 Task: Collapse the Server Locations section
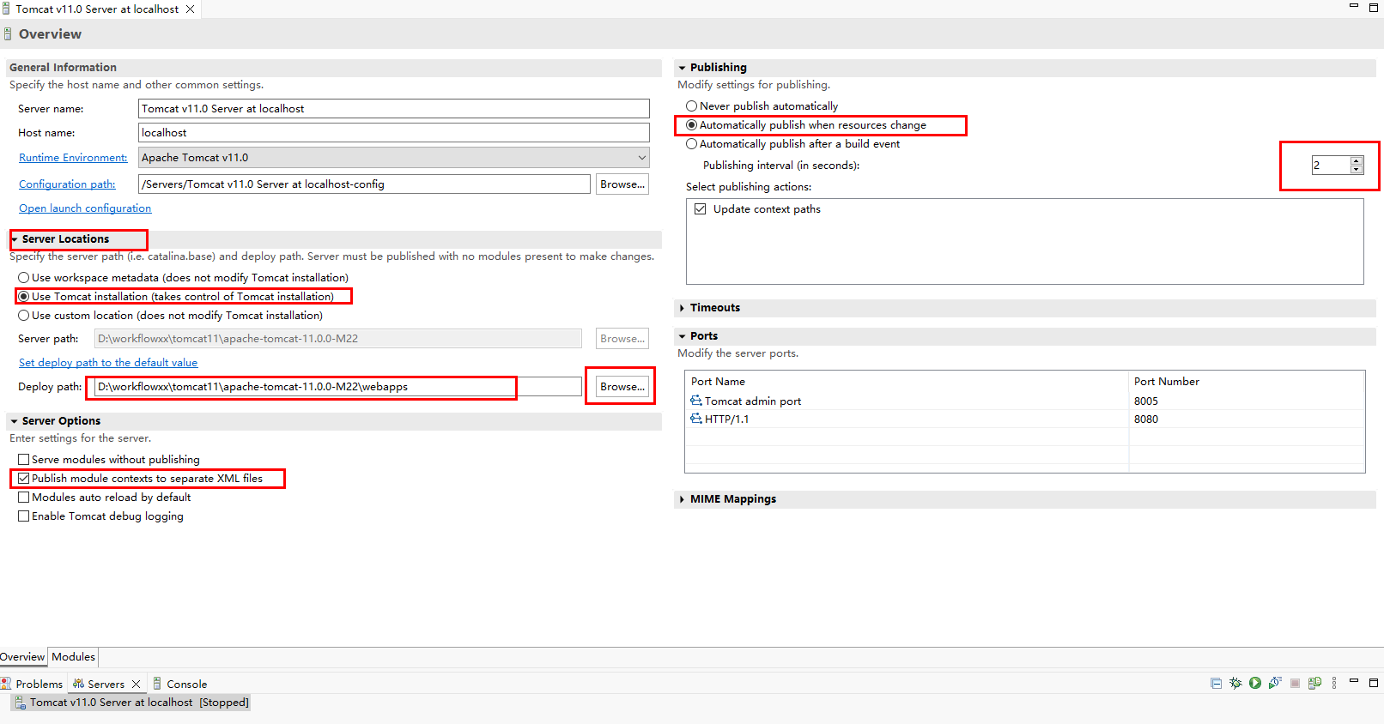click(15, 239)
